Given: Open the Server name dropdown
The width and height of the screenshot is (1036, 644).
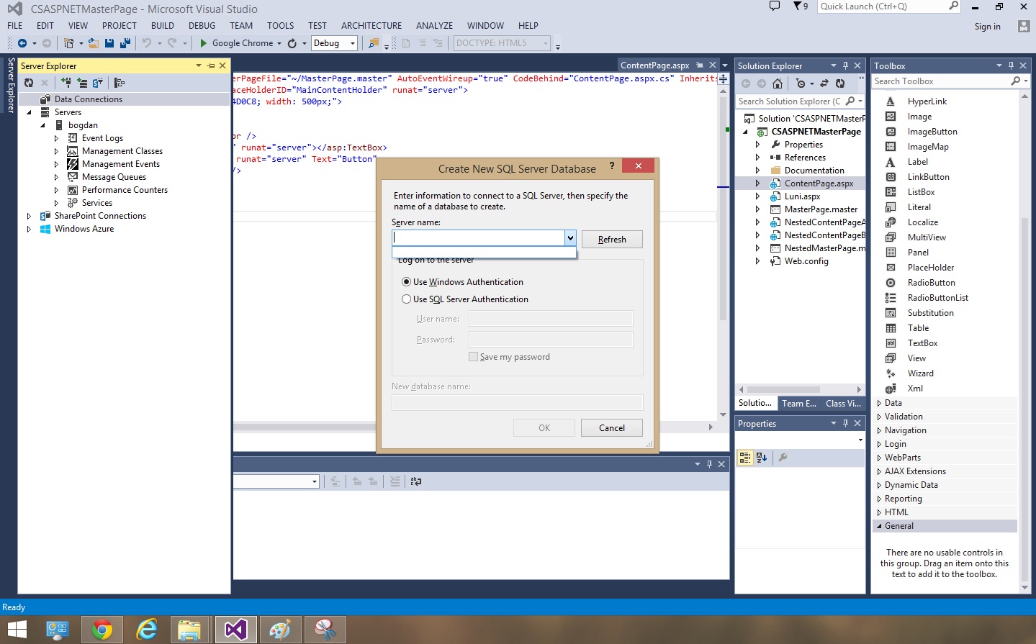Looking at the screenshot, I should pos(569,237).
